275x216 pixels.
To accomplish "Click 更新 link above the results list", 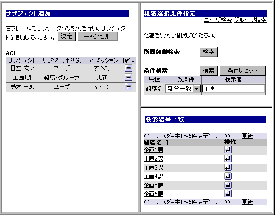I will click(247, 136).
